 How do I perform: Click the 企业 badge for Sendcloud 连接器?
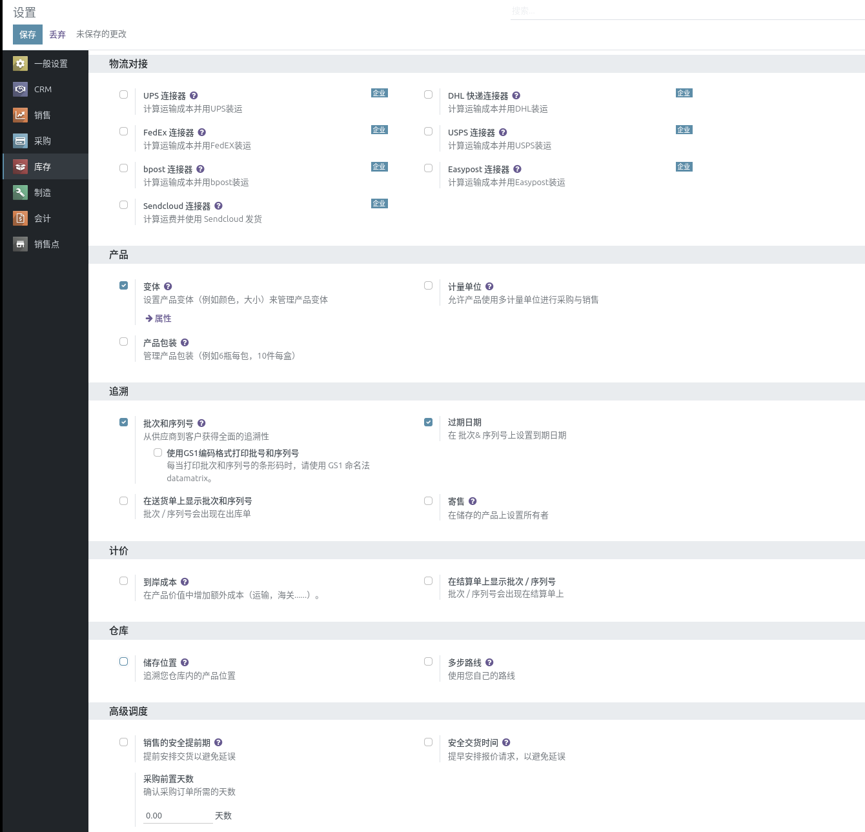380,203
